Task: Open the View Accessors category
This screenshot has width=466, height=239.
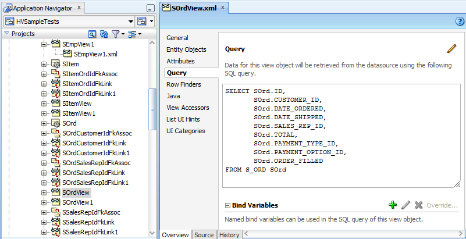Action: [x=188, y=108]
